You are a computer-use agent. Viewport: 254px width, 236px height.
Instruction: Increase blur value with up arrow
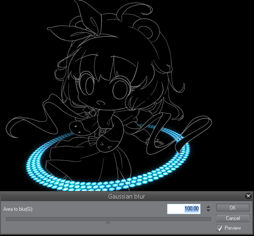(x=208, y=207)
